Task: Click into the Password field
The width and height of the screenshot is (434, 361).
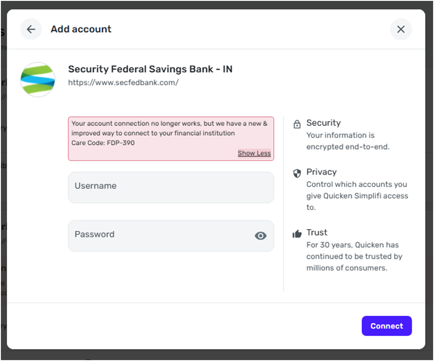Action: pos(160,236)
